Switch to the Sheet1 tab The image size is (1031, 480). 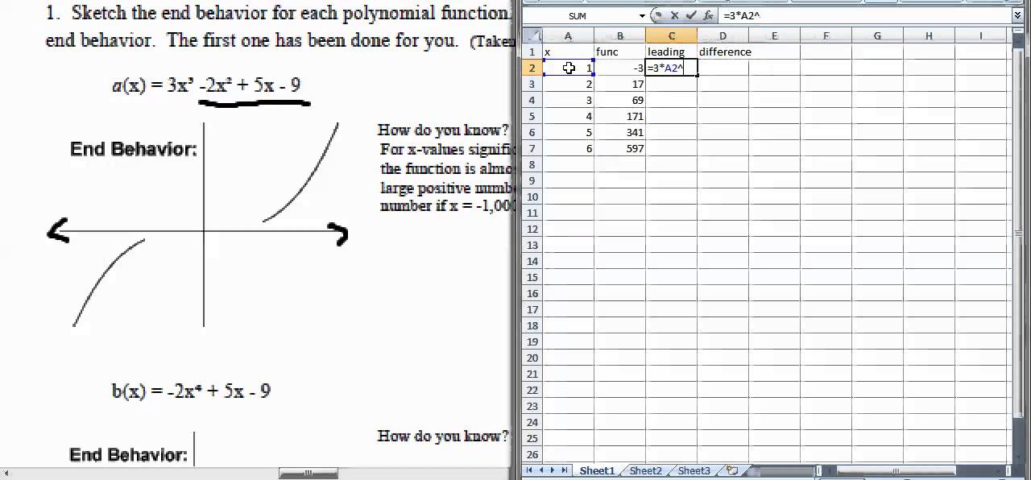(597, 470)
